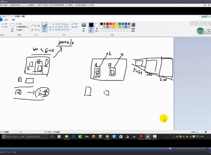Open the shape Outline dropdown

pos(75,24)
